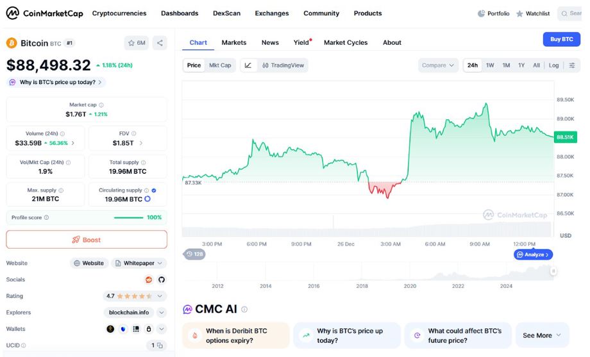Open the Reddit social link icon
The image size is (590, 357).
tap(149, 279)
